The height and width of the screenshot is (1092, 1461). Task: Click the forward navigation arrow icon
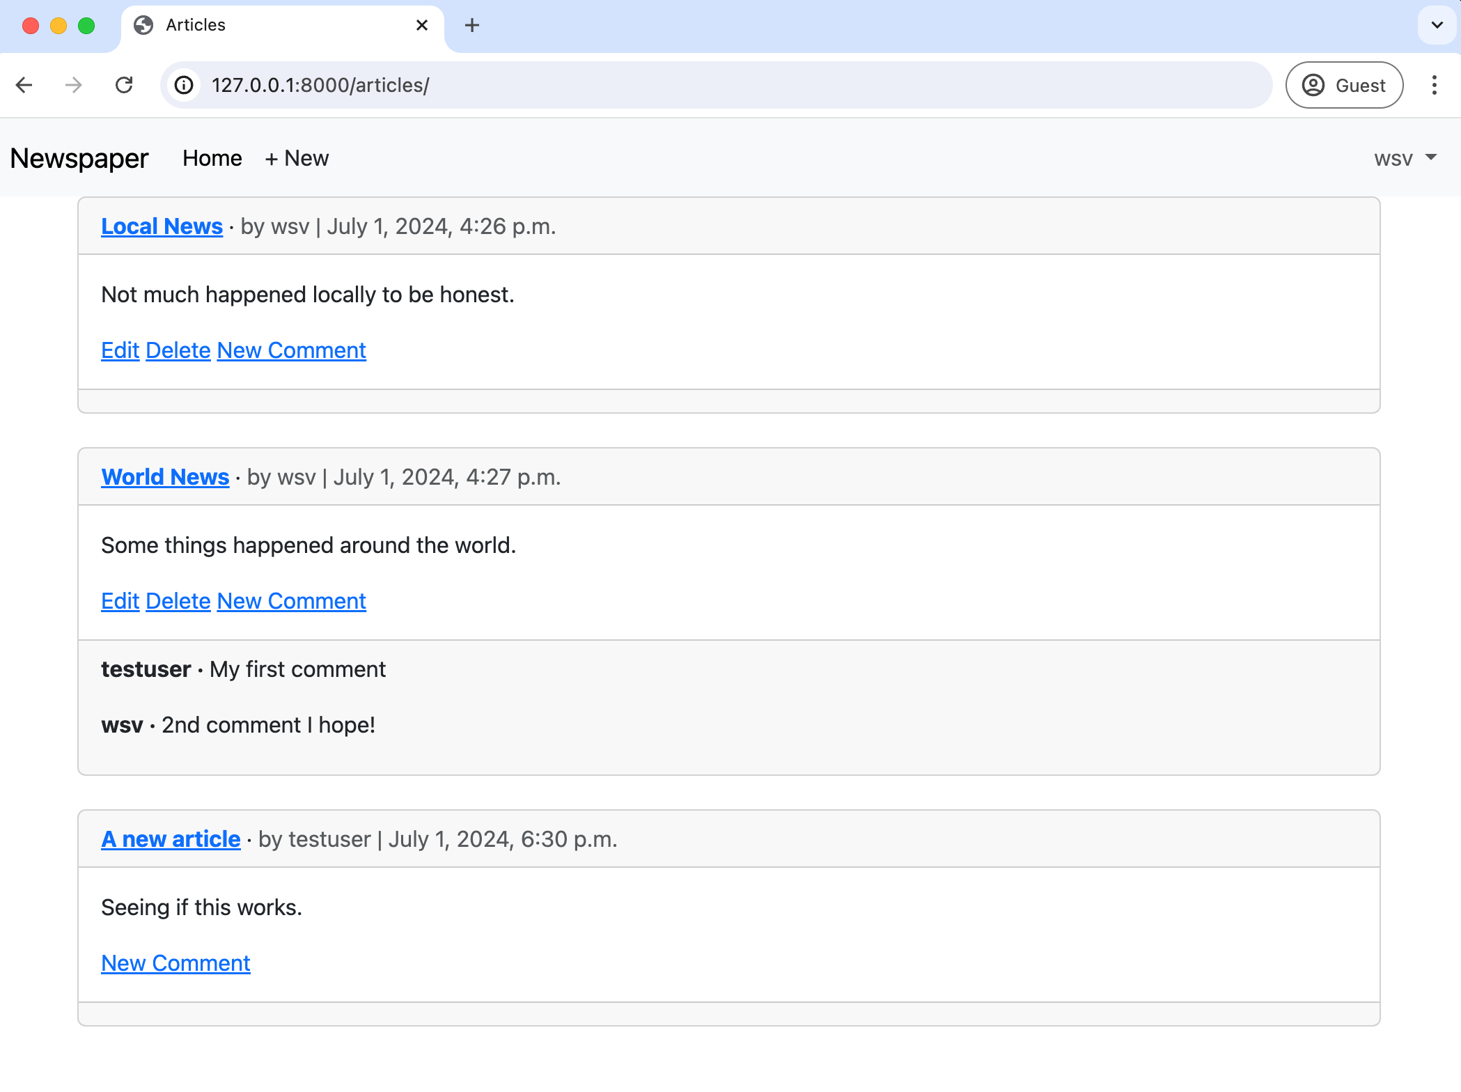click(x=73, y=85)
